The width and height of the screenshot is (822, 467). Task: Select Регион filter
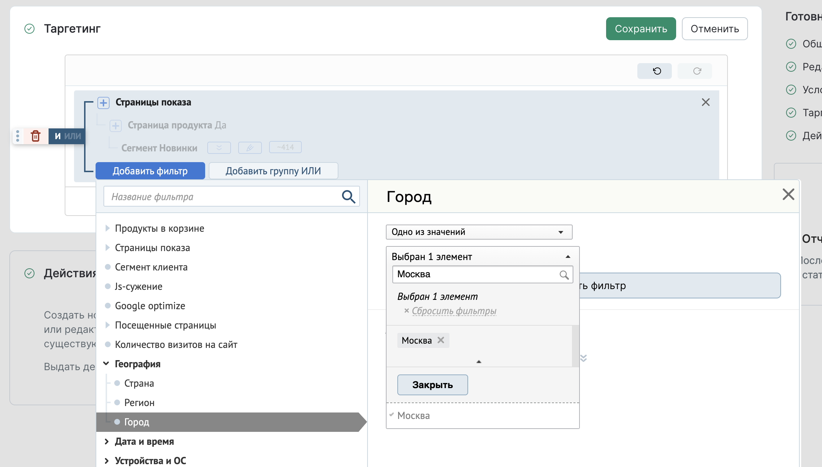pyautogui.click(x=139, y=403)
